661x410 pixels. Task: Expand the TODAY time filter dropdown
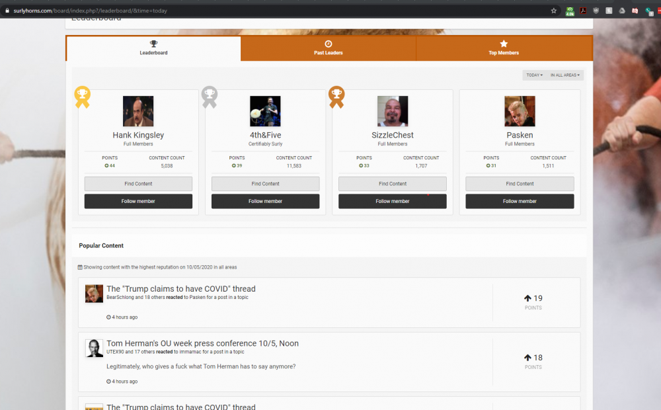pyautogui.click(x=534, y=75)
